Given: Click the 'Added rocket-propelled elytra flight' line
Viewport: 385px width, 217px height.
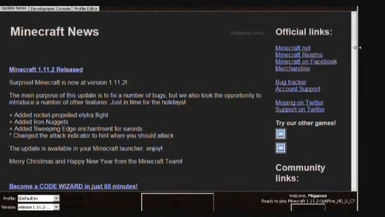Looking at the screenshot, I should [59, 115].
